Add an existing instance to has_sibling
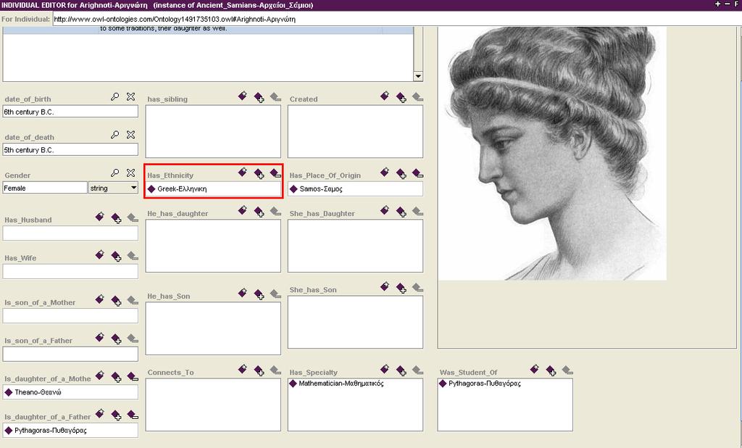Image resolution: width=742 pixels, height=448 pixels. tap(259, 97)
